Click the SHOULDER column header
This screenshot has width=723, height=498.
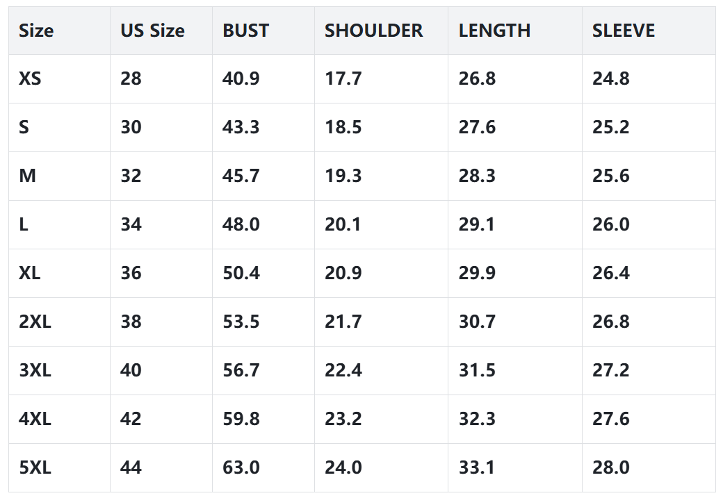pos(373,31)
